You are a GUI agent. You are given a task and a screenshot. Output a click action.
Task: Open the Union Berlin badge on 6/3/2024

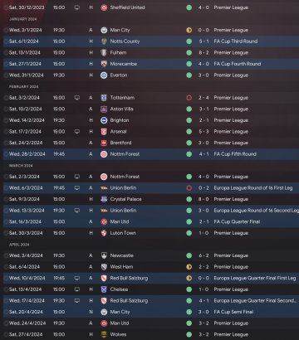(104, 188)
